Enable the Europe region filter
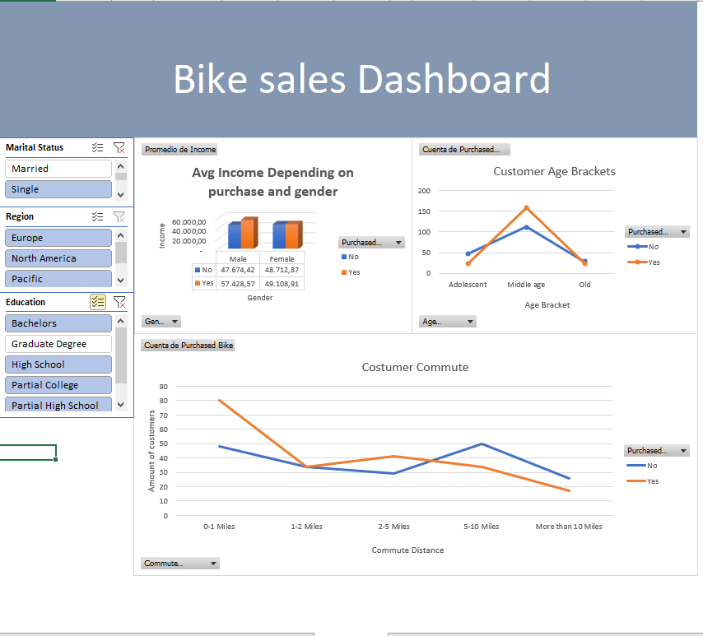 [58, 237]
